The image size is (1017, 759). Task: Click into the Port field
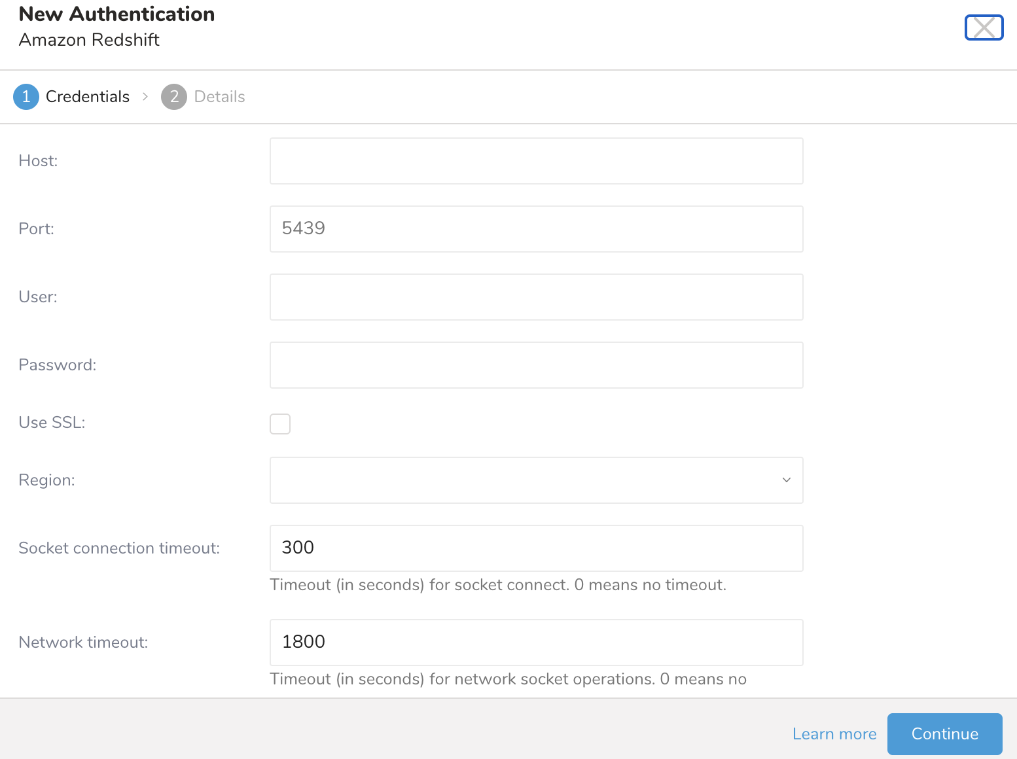[x=536, y=229]
